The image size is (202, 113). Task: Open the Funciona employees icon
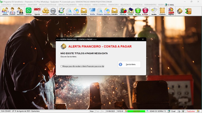[20, 11]
